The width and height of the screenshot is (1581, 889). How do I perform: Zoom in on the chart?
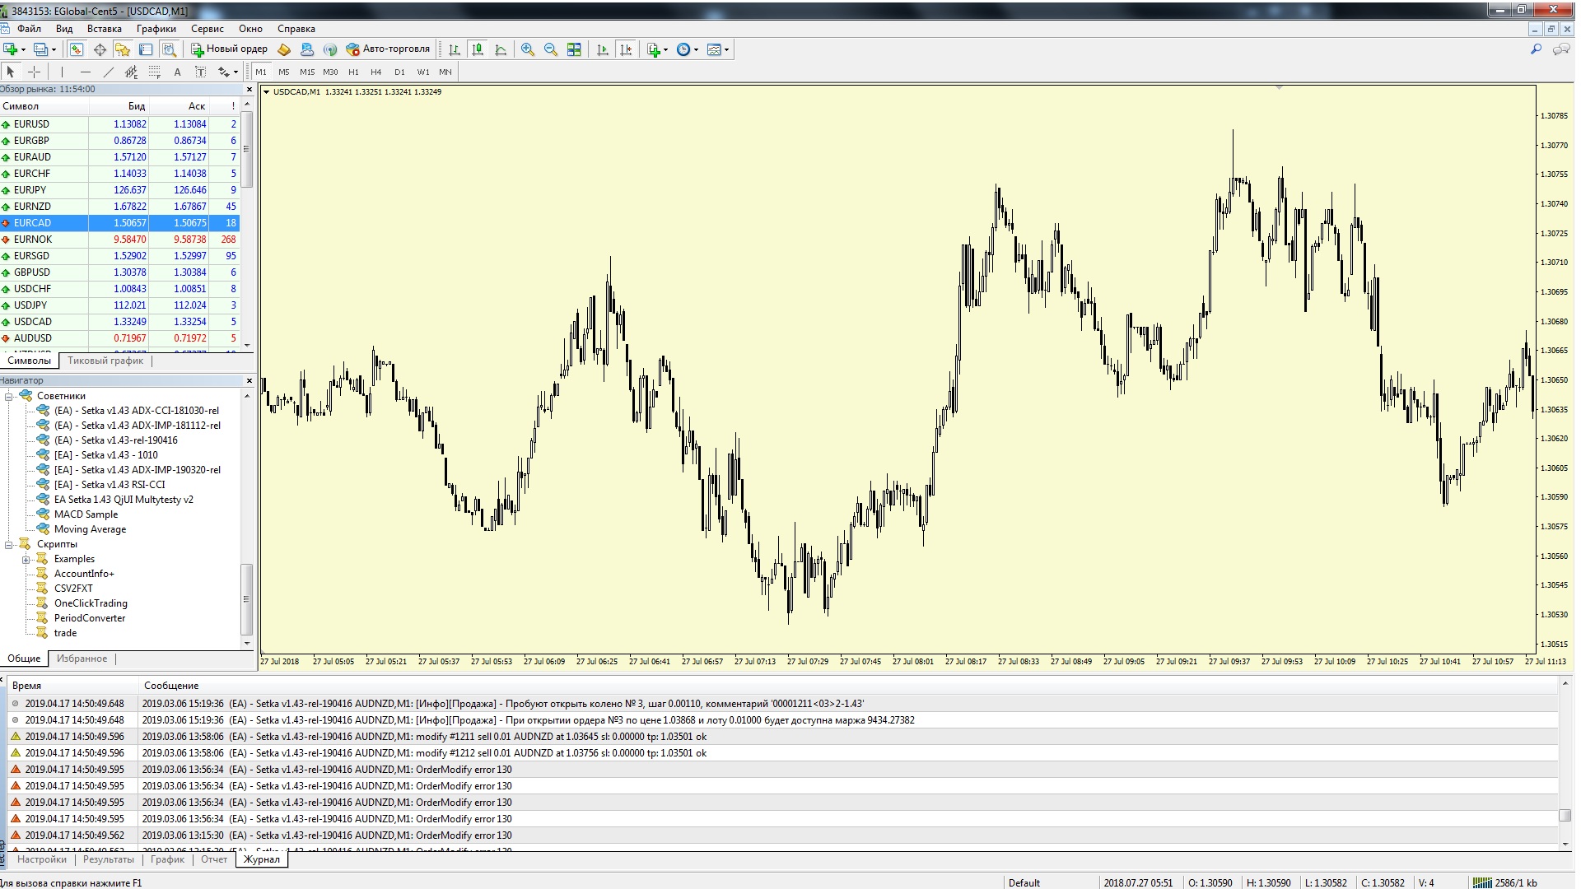pyautogui.click(x=528, y=49)
